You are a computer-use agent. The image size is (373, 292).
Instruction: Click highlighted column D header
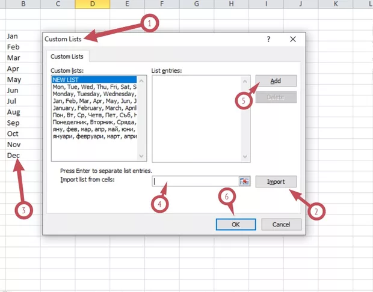(93, 4)
